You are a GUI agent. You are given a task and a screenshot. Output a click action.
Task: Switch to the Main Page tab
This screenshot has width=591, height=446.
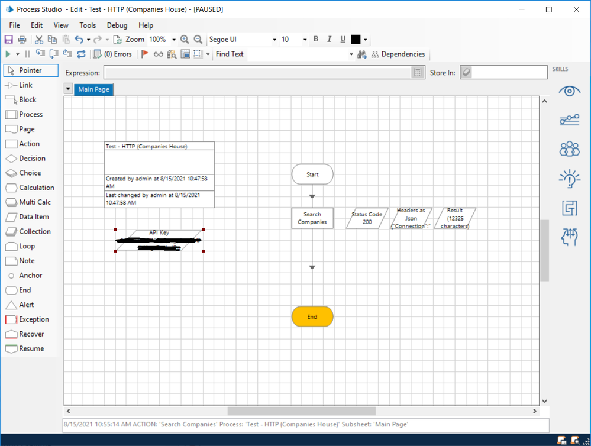coord(94,89)
